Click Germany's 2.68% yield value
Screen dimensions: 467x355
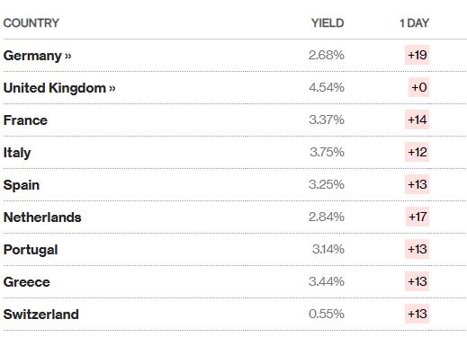click(x=327, y=55)
